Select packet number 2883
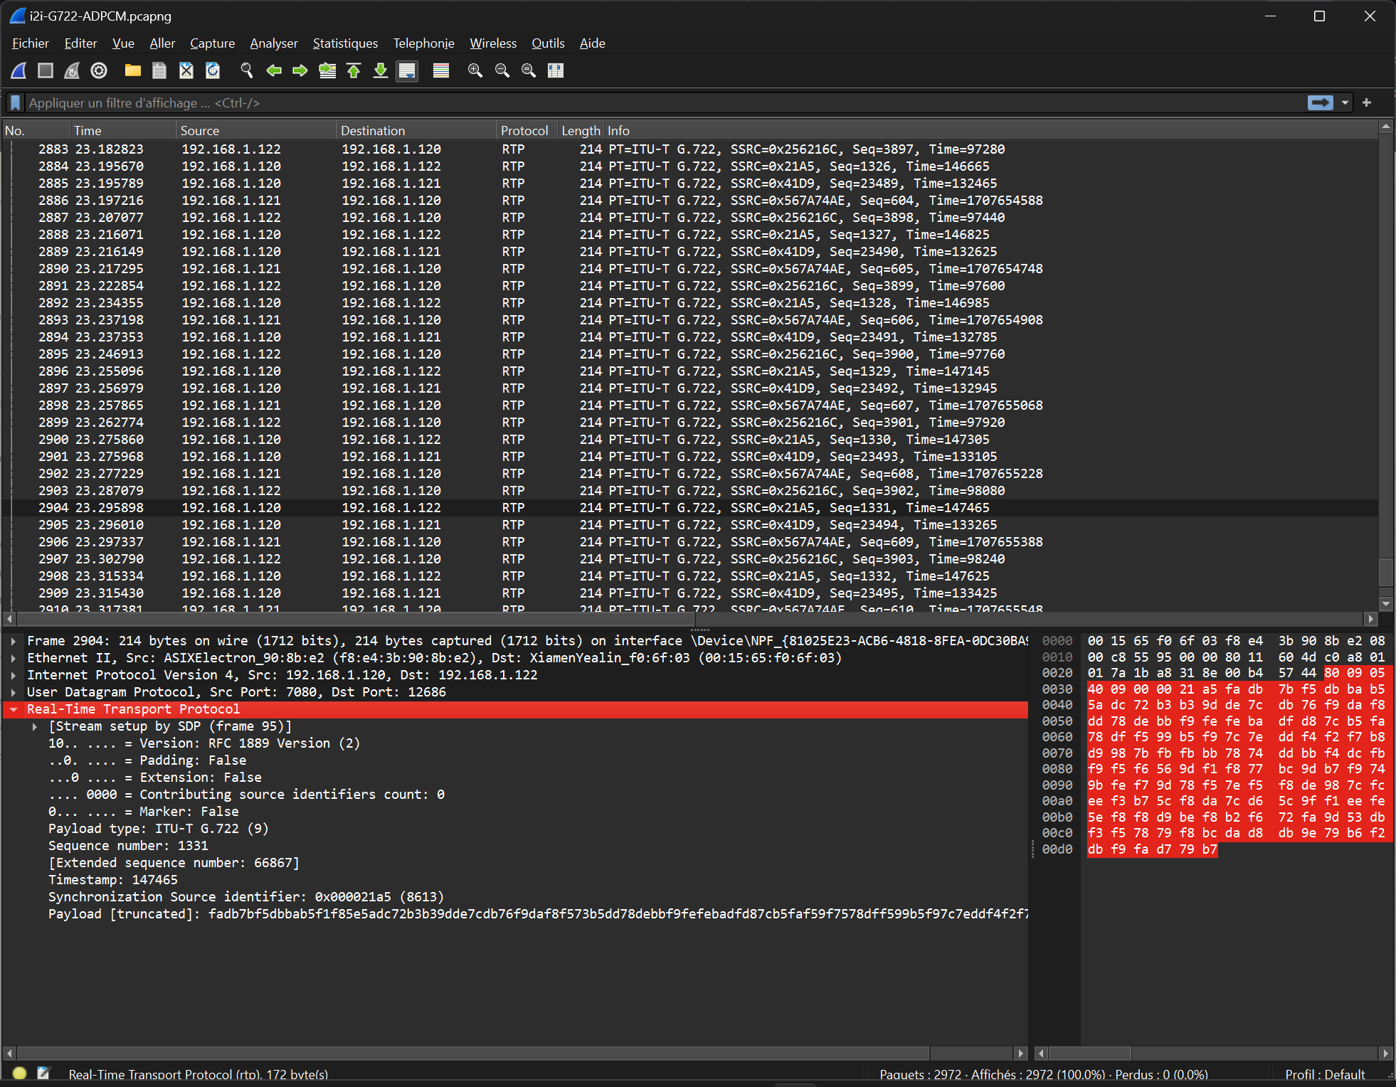 coord(690,149)
